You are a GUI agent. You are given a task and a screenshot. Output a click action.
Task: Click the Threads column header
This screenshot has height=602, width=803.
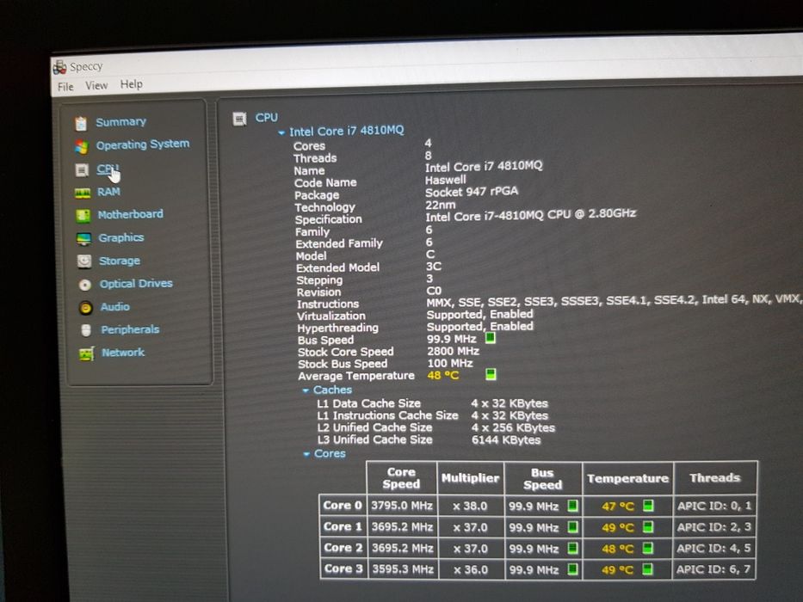(x=715, y=477)
